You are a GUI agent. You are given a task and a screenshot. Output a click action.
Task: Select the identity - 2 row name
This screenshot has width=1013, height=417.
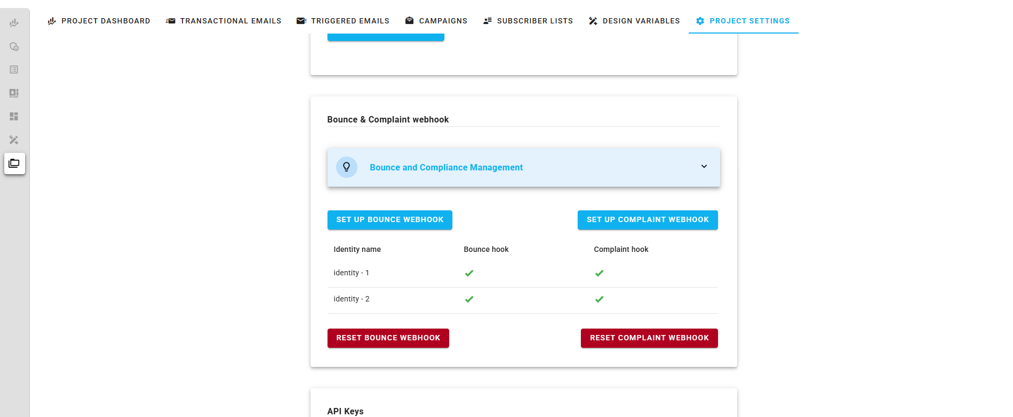pos(351,299)
